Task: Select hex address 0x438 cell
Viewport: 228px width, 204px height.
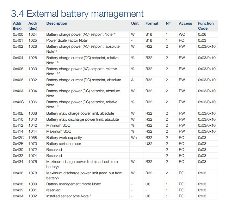Action: coord(18,184)
